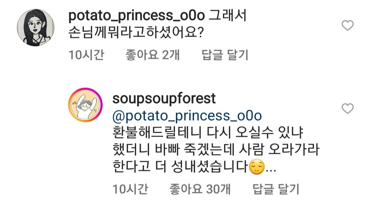Tap the comment text 손님께뭐라고하셨어요?
This screenshot has width=377, height=217.
135,34
